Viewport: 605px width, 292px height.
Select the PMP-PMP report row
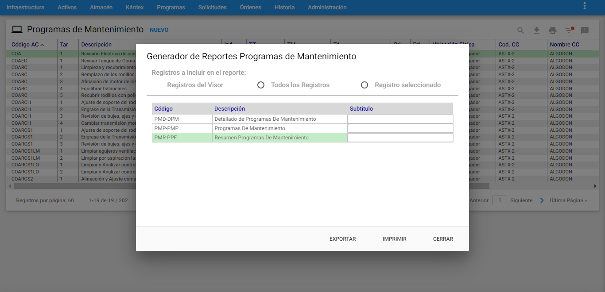302,128
